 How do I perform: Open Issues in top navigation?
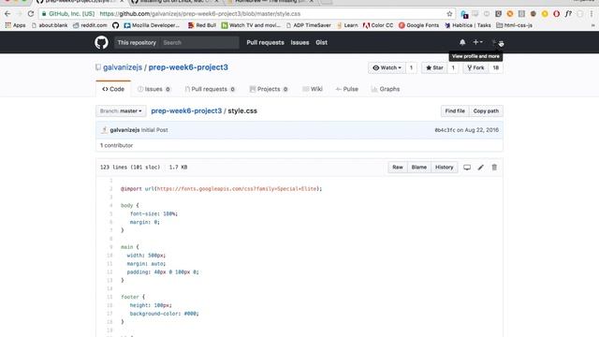[299, 42]
